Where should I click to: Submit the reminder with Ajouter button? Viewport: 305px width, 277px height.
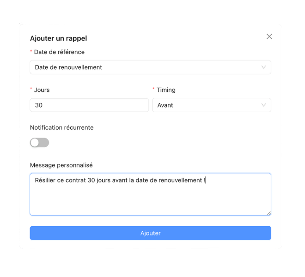click(x=150, y=233)
